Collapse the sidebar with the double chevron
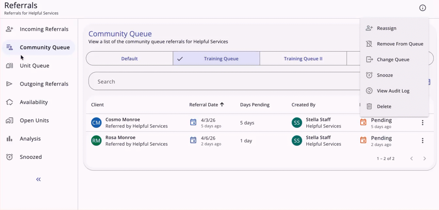The image size is (439, 210). tap(38, 179)
